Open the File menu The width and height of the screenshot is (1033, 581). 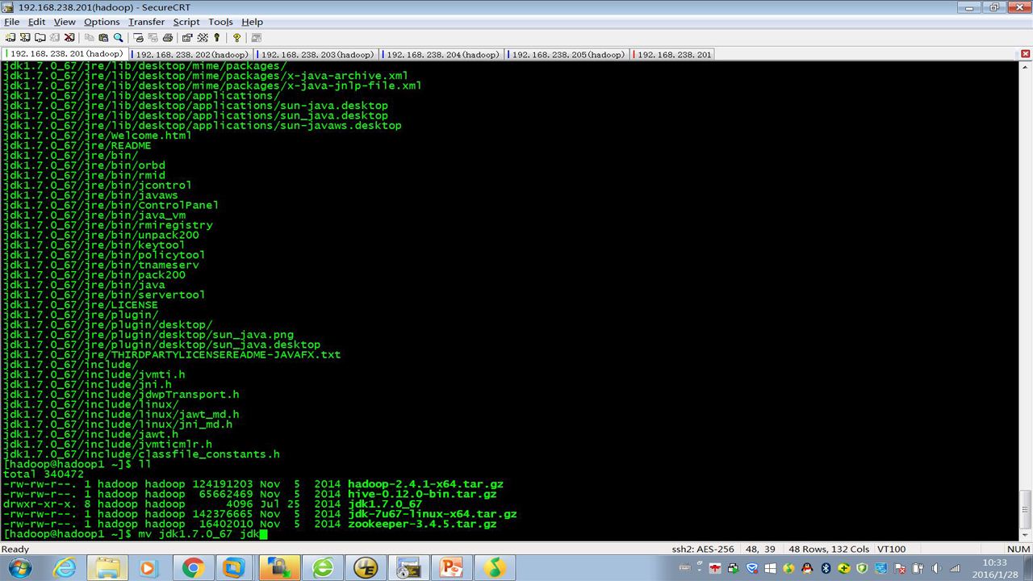11,22
